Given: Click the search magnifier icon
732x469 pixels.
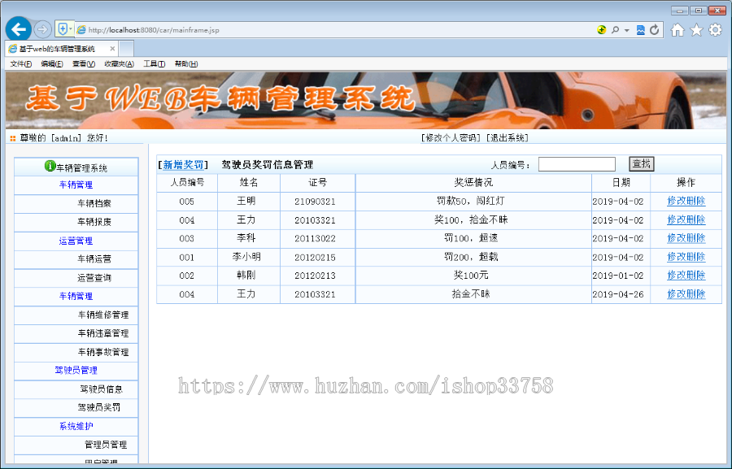Looking at the screenshot, I should pyautogui.click(x=617, y=29).
